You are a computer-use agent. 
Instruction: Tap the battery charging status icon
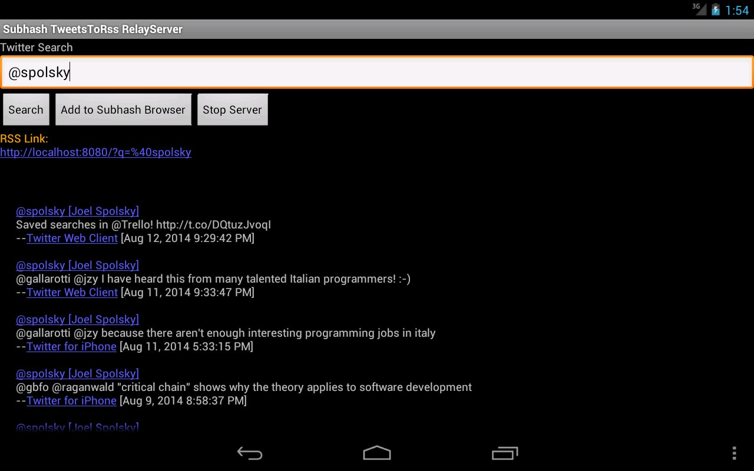coord(716,10)
